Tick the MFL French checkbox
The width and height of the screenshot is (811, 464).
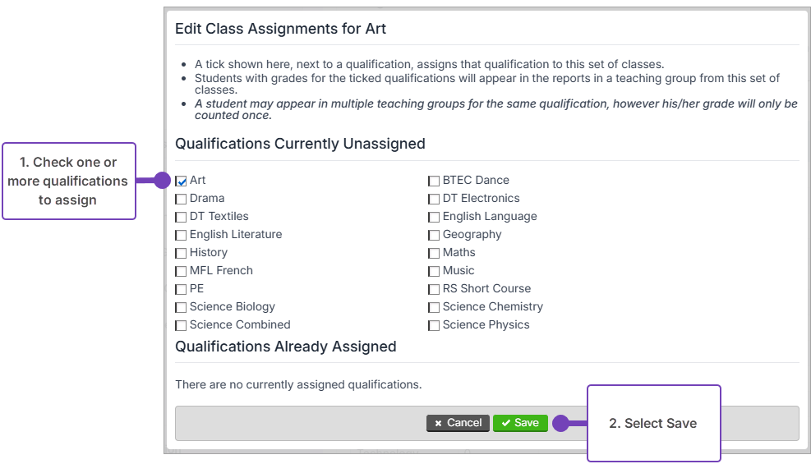coord(181,271)
